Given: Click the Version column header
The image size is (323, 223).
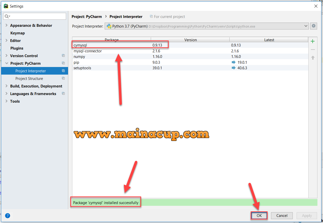Looking at the screenshot, I should [x=190, y=40].
